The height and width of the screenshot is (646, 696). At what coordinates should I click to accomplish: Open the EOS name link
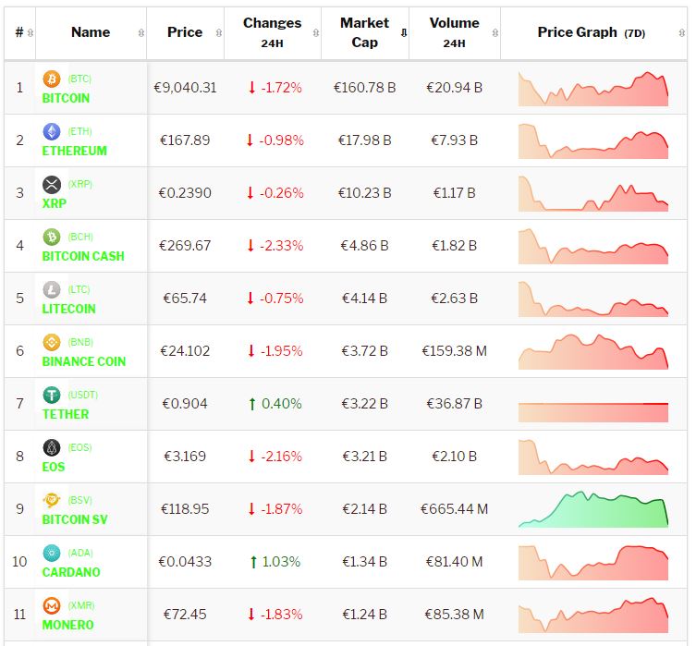point(54,467)
